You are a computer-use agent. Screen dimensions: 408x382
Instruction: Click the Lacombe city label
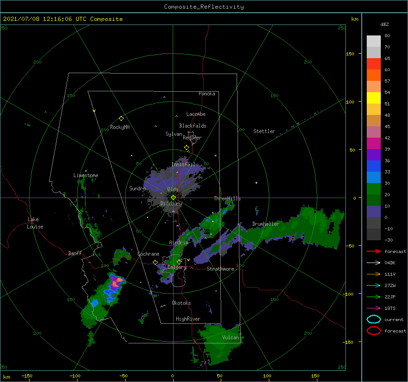[x=196, y=114]
